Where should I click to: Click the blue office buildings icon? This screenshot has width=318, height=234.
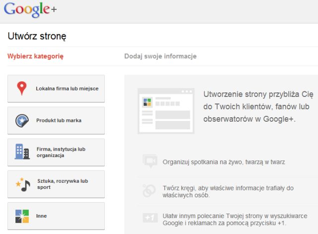click(22, 152)
